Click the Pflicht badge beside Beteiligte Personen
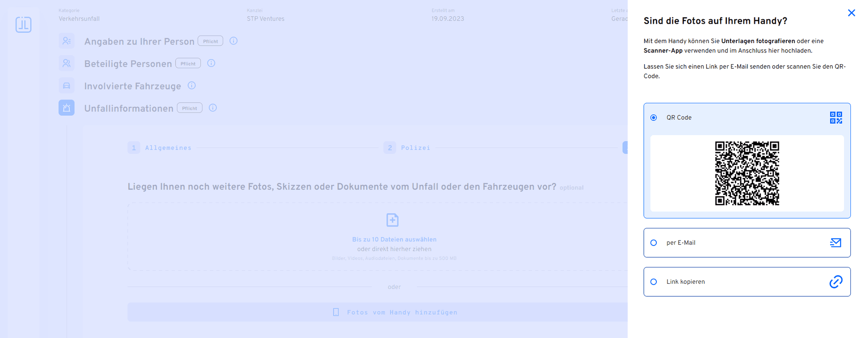Viewport: 862px width, 338px height. coord(188,63)
